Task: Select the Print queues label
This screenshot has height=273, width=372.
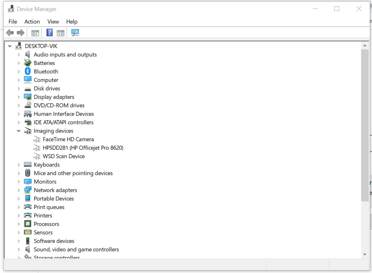Action: point(49,207)
